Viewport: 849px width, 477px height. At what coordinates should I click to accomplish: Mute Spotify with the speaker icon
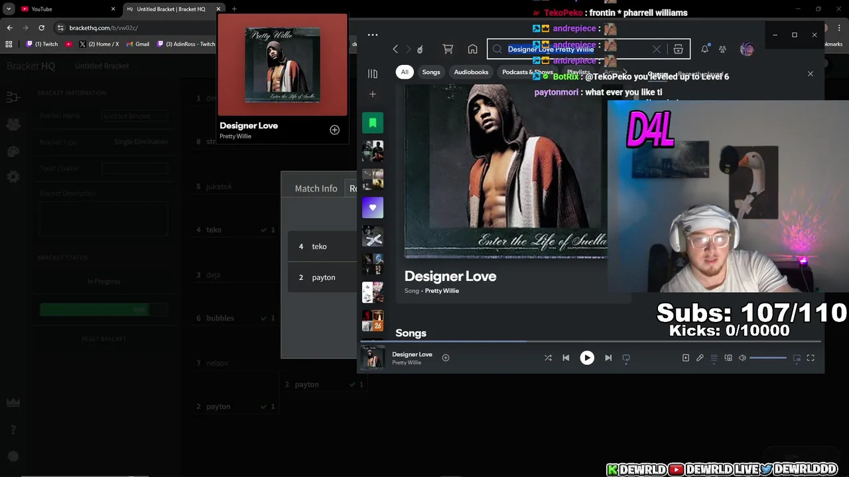point(742,358)
